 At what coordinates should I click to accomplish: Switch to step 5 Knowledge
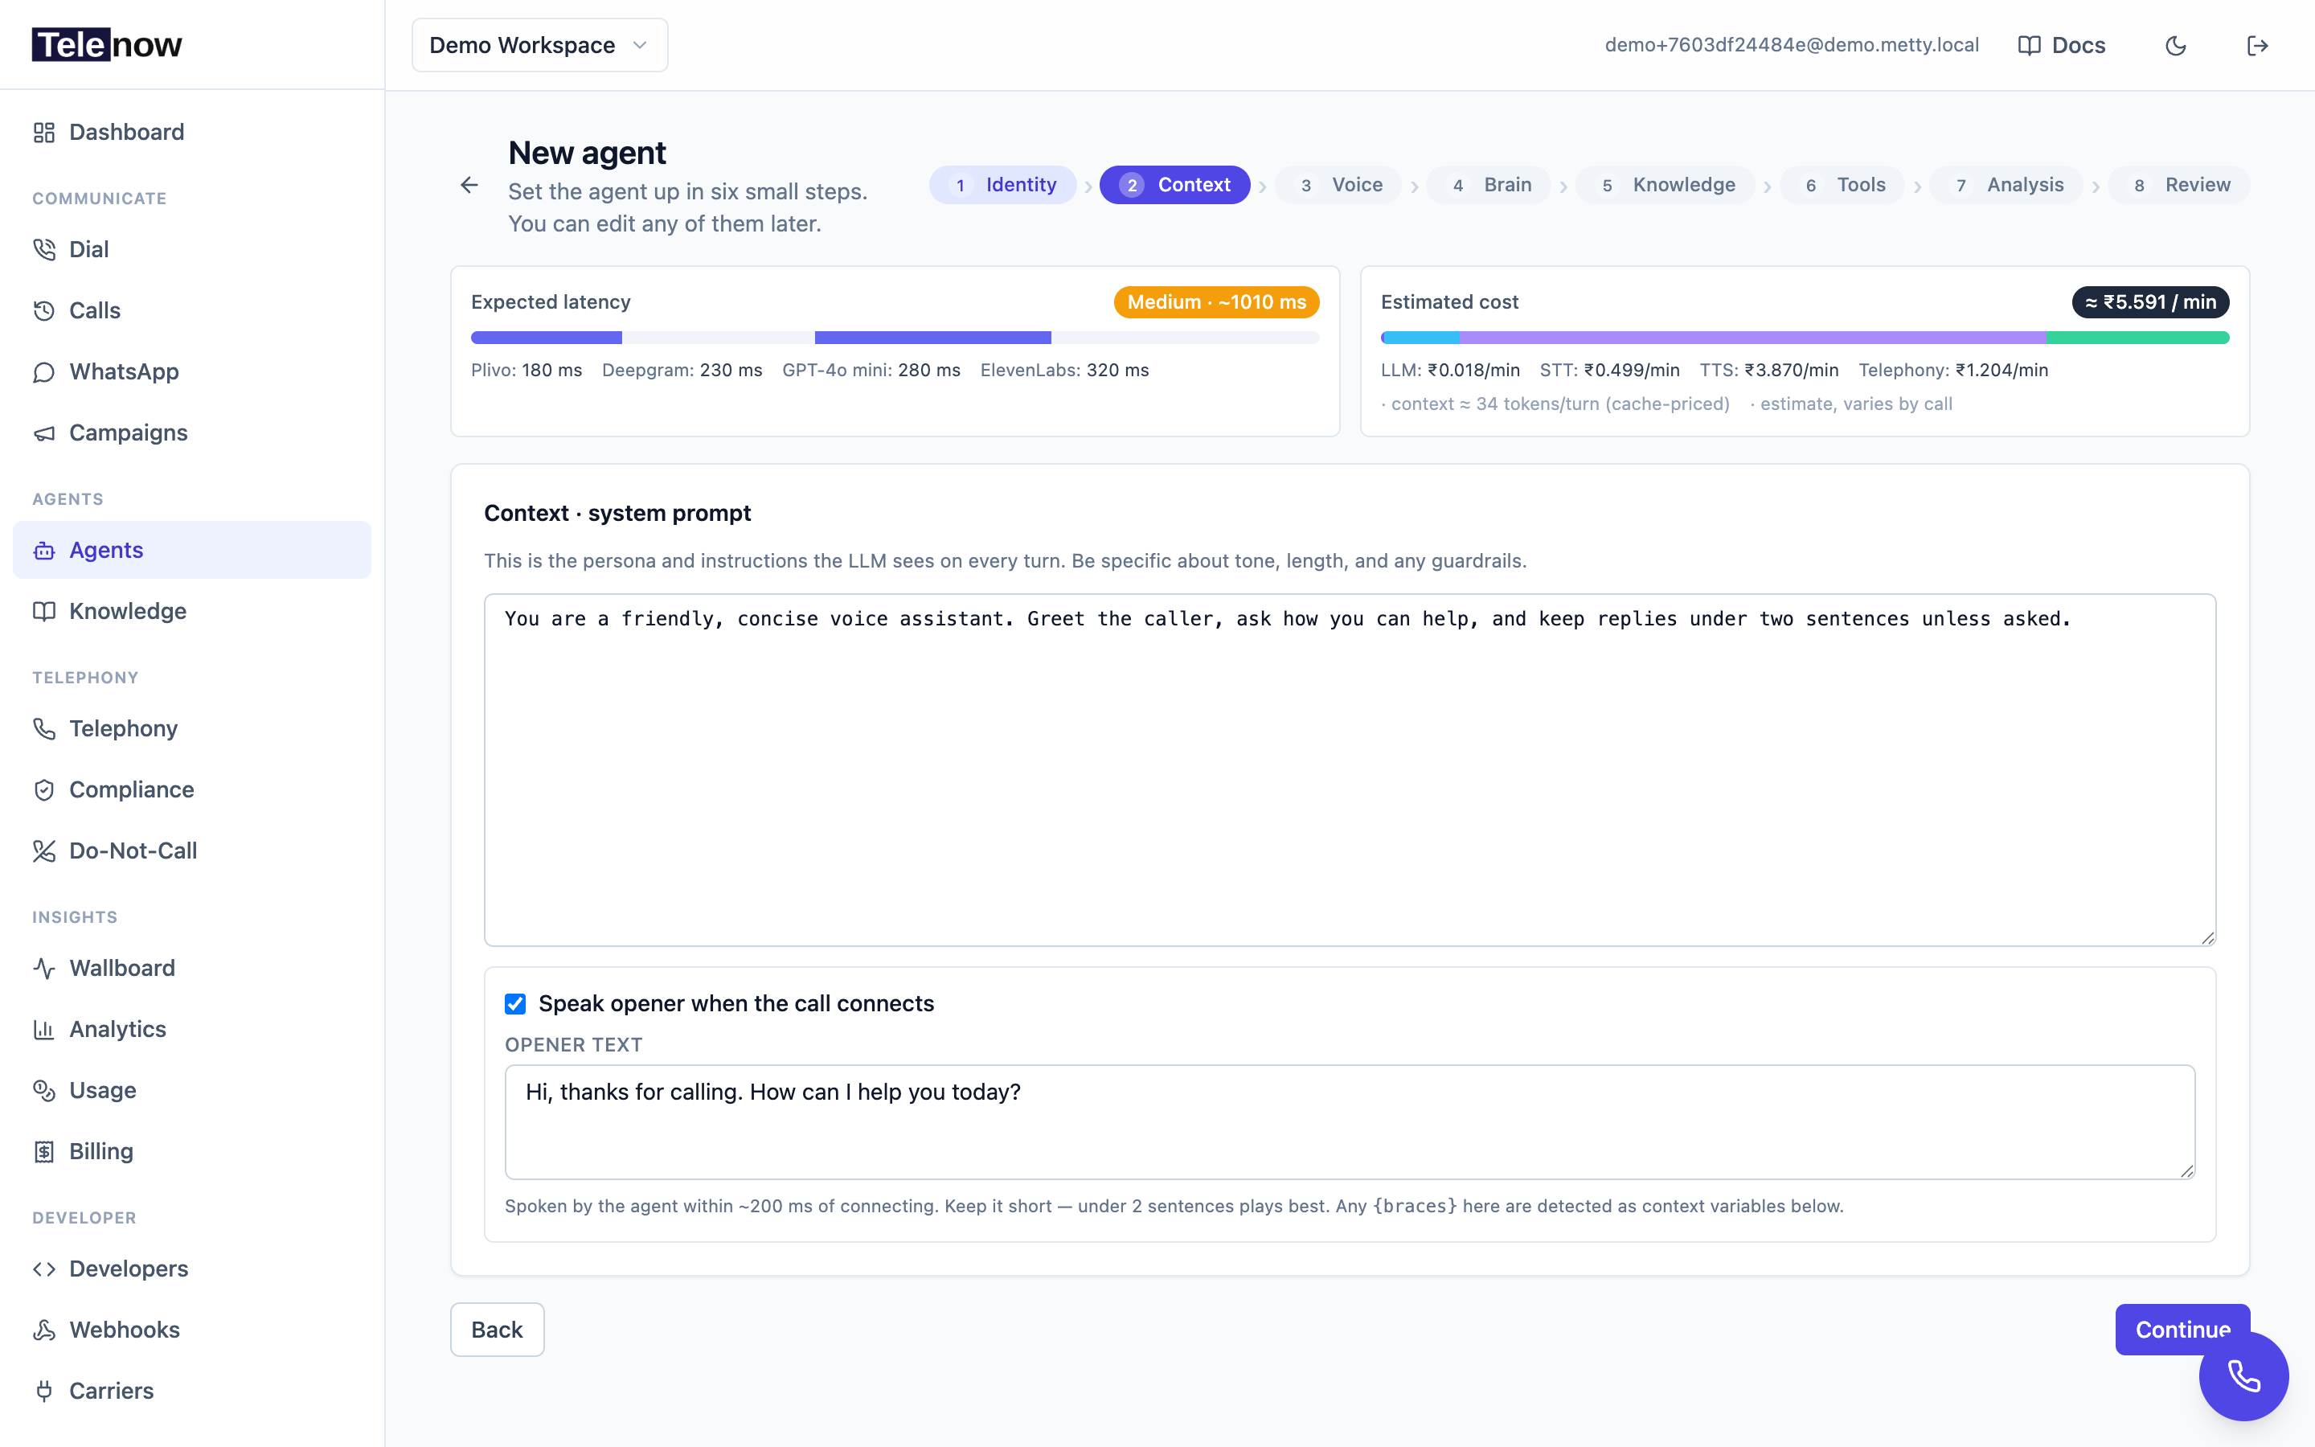pyautogui.click(x=1666, y=185)
